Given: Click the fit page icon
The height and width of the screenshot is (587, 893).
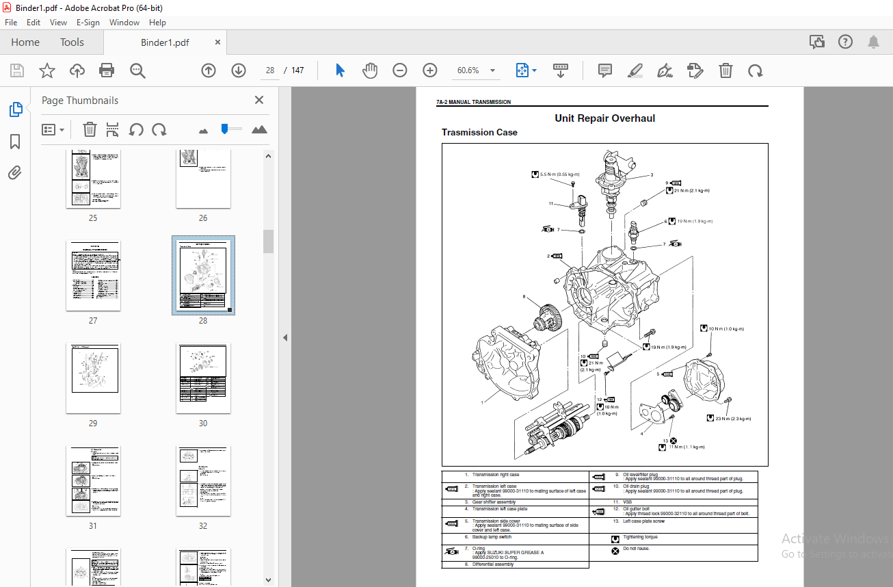Looking at the screenshot, I should click(x=522, y=70).
